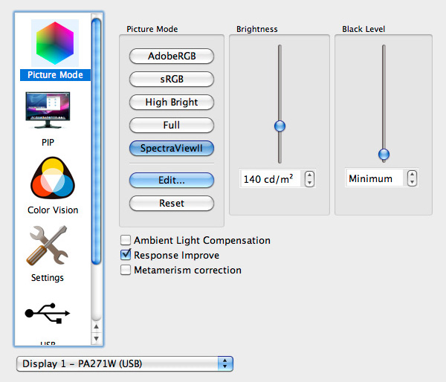Enable Ambient Light Compensation checkbox
This screenshot has width=446, height=382.
pos(126,240)
